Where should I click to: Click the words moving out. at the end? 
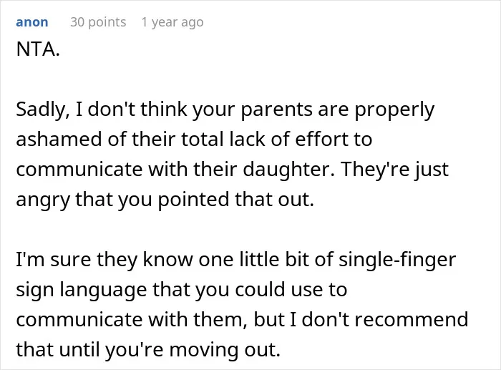[x=225, y=350]
